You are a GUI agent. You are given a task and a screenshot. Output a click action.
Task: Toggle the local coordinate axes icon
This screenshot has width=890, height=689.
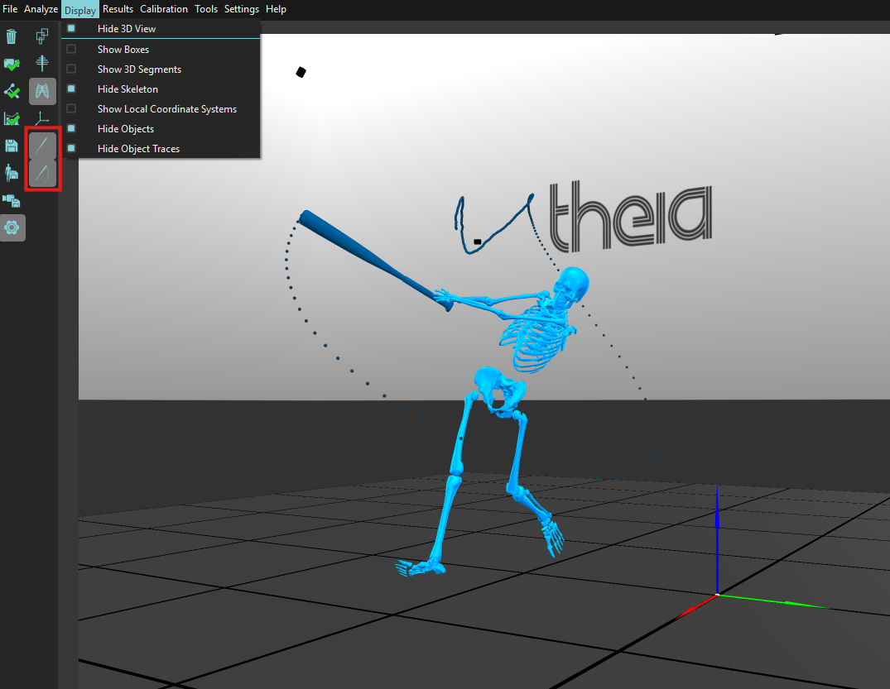[42, 118]
